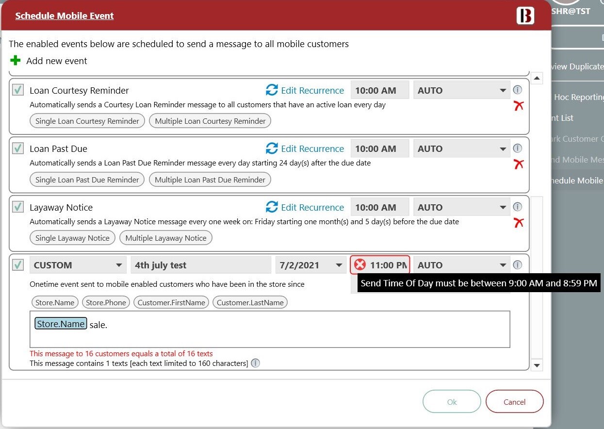Click the scroll up arrow of the event list
Viewport: 604px width, 429px height.
tap(537, 78)
